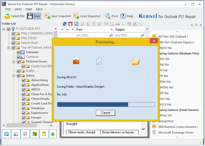Image resolution: width=205 pixels, height=146 pixels.
Task: Open the second column header dropdown arrow
Action: 67,30
